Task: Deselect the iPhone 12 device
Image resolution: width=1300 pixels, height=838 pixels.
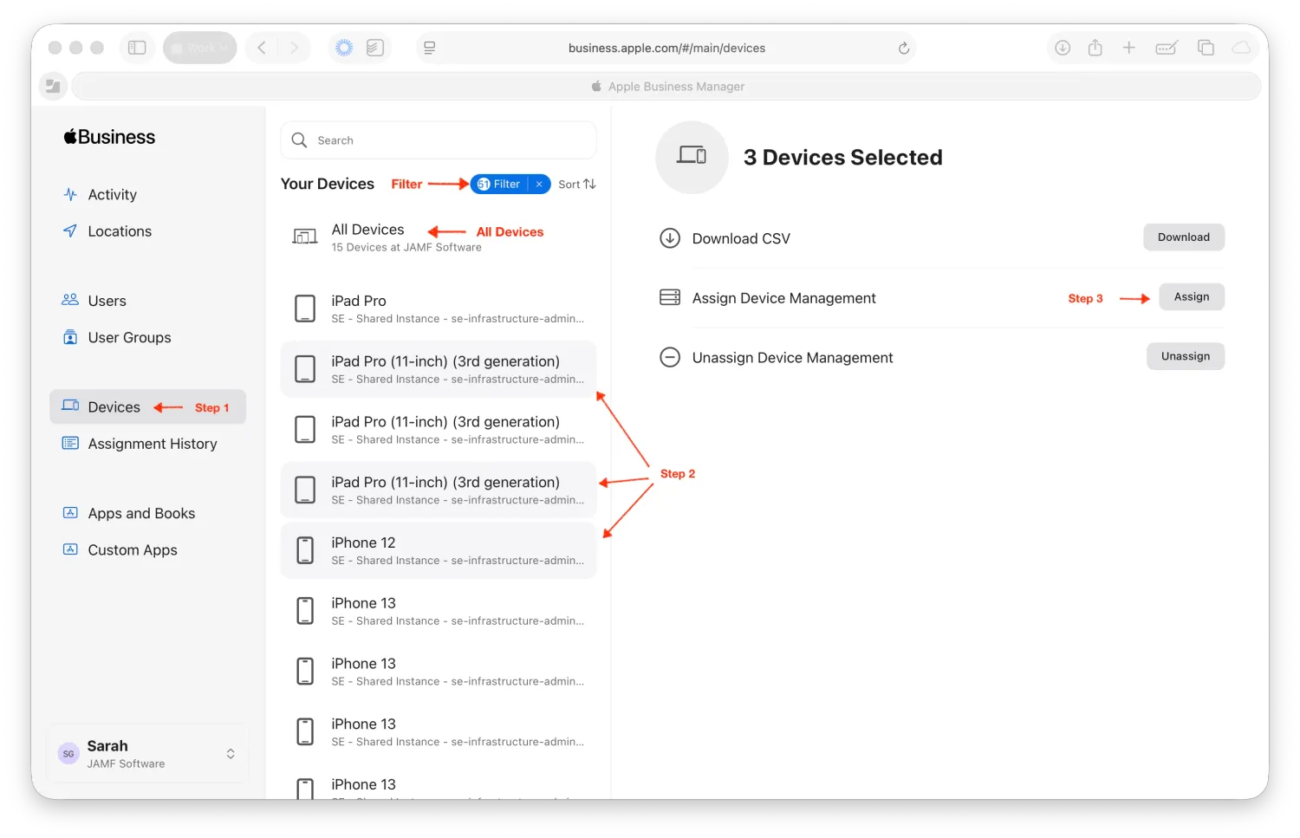Action: [x=438, y=550]
